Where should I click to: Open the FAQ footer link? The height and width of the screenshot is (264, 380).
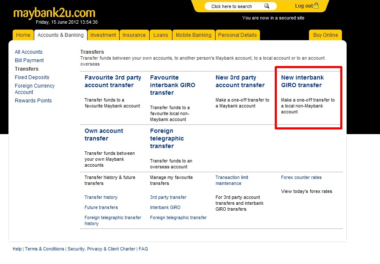coord(143,249)
